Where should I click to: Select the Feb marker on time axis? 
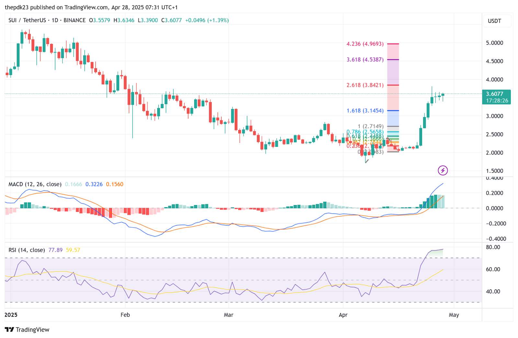click(x=125, y=315)
